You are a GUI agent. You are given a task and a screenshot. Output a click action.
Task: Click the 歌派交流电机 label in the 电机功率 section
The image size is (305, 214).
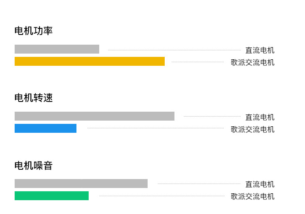click(x=253, y=63)
